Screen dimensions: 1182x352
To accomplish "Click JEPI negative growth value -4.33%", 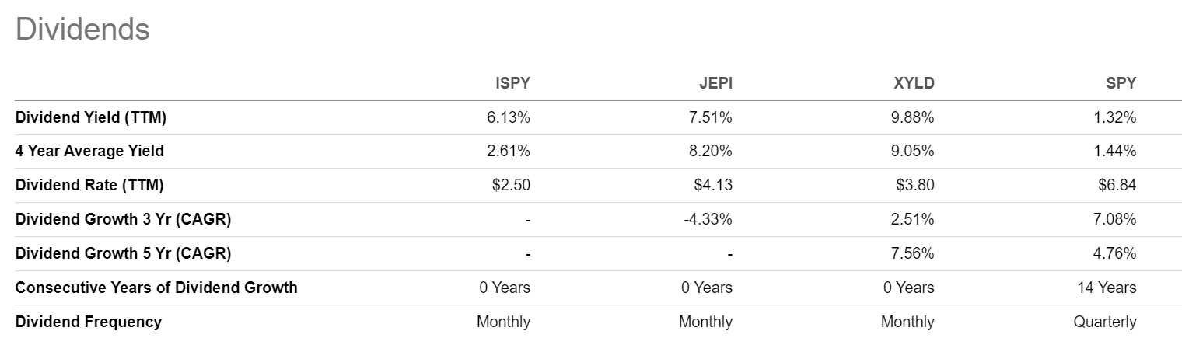I will (708, 220).
